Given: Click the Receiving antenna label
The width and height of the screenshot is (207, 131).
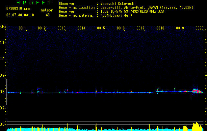Looking at the screenshot, I should [76, 15].
